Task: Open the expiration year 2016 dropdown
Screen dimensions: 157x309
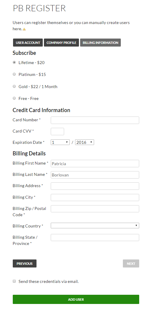Action: point(84,142)
